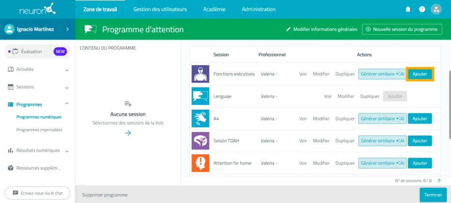View the Fonctions exécutives session

(303, 74)
